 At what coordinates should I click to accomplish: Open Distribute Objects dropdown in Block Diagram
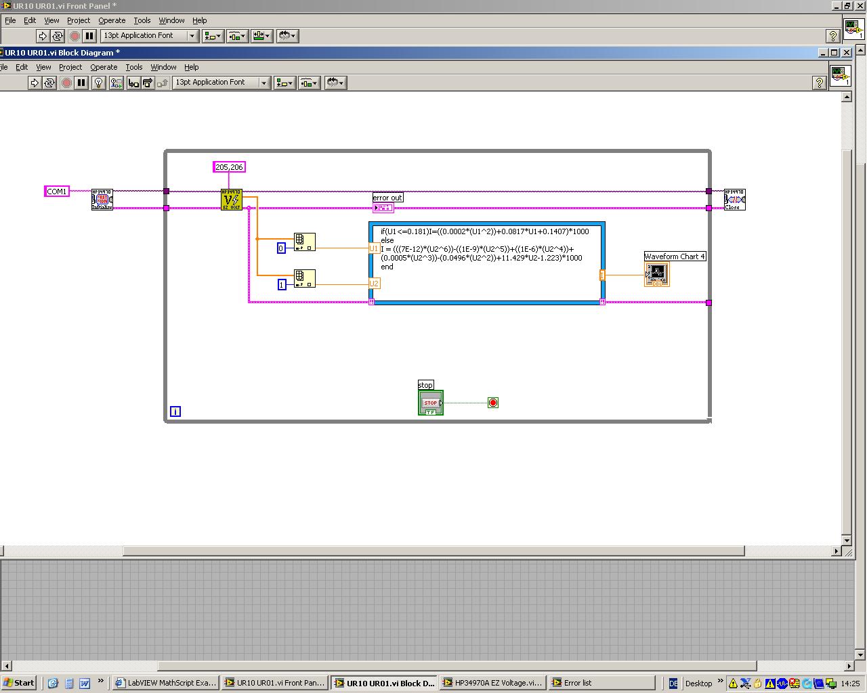click(309, 83)
